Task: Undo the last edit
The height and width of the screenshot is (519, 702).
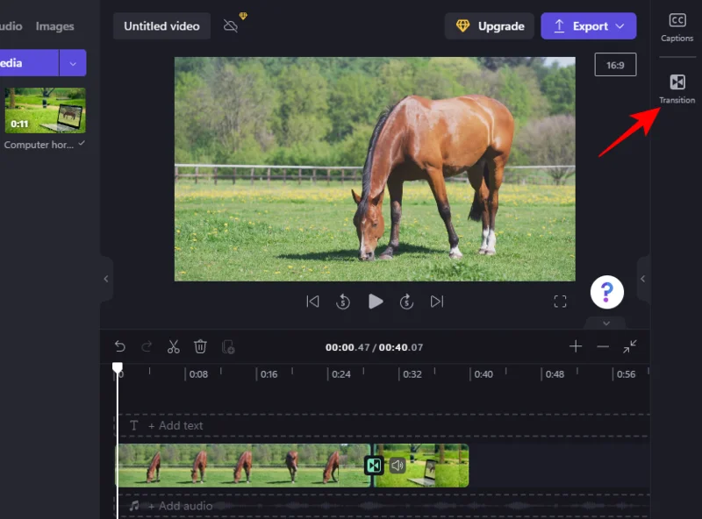Action: tap(120, 346)
